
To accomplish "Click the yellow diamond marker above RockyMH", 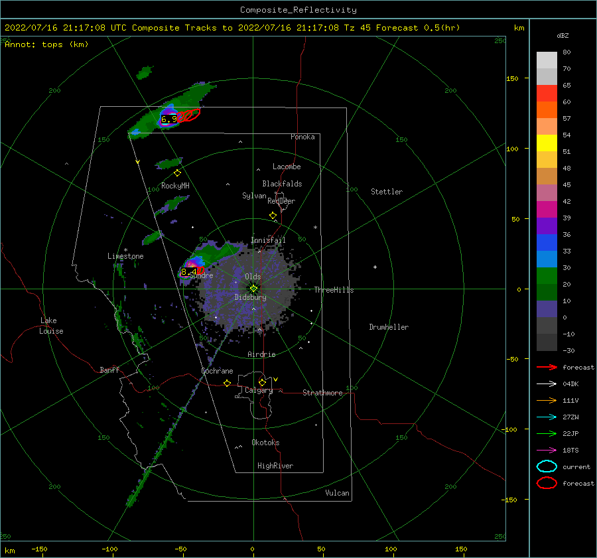I will (x=177, y=173).
